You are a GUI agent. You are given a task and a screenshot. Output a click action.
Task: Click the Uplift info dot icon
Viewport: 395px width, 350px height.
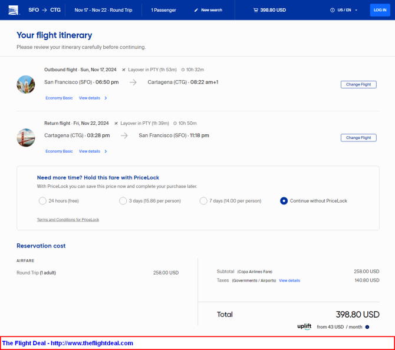367,327
